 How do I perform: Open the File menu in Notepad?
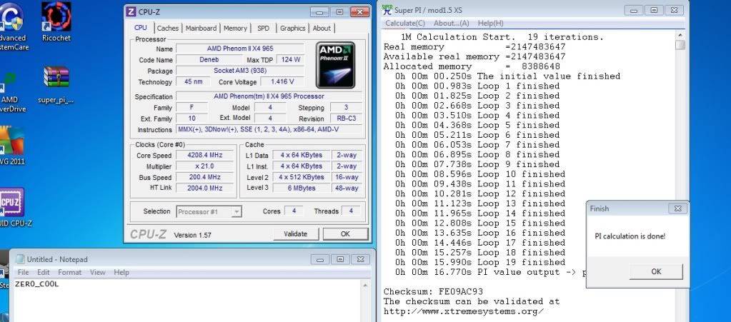23,272
